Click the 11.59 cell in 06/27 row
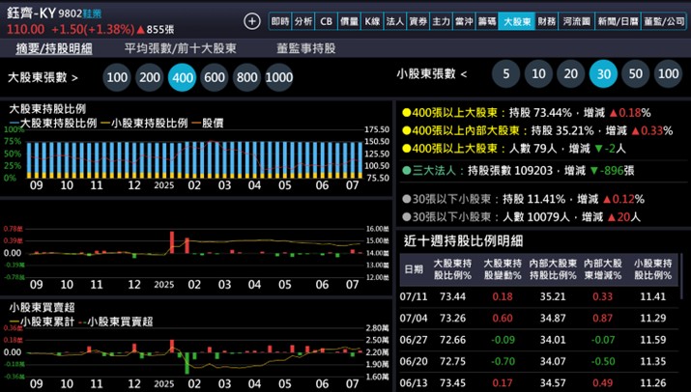 point(652,340)
